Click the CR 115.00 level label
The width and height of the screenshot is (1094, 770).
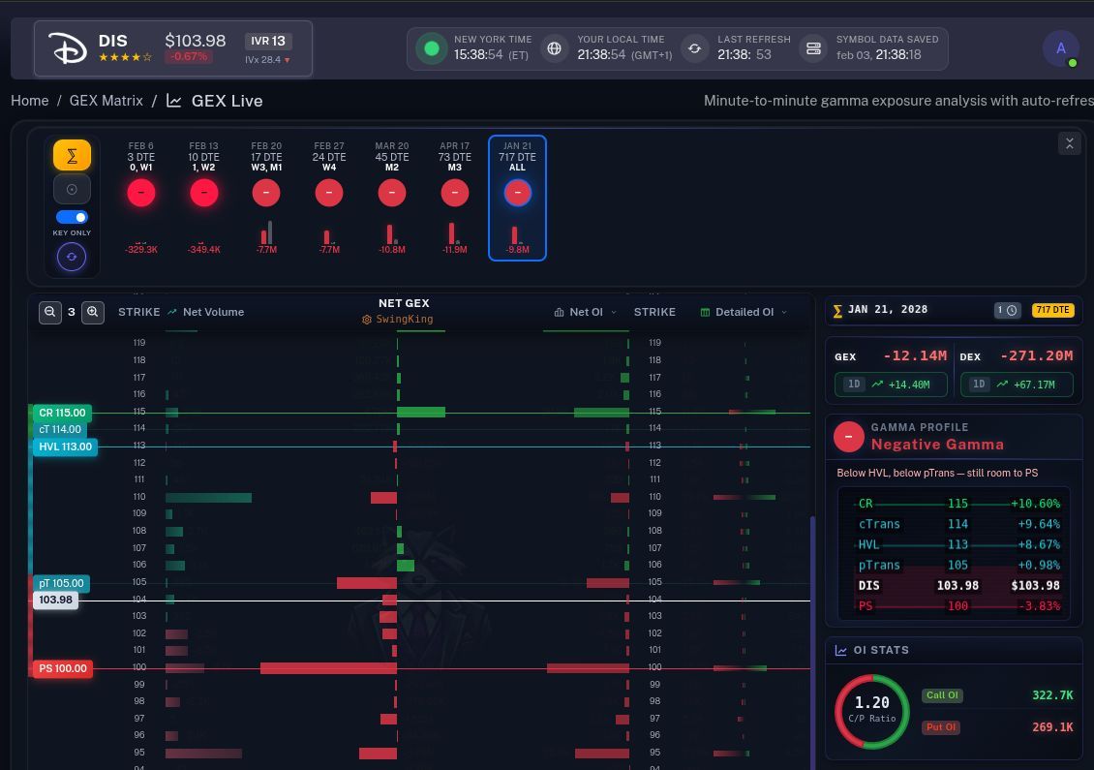pos(62,413)
